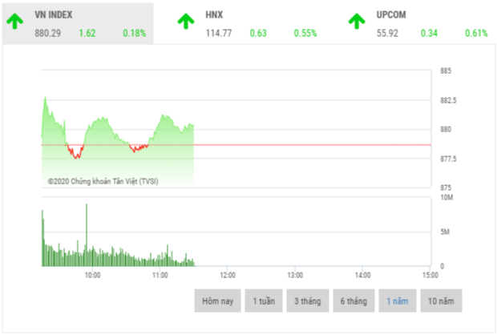Viewport: 497px width, 335px height.
Task: Select the 1 tuần time range
Action: tap(263, 301)
